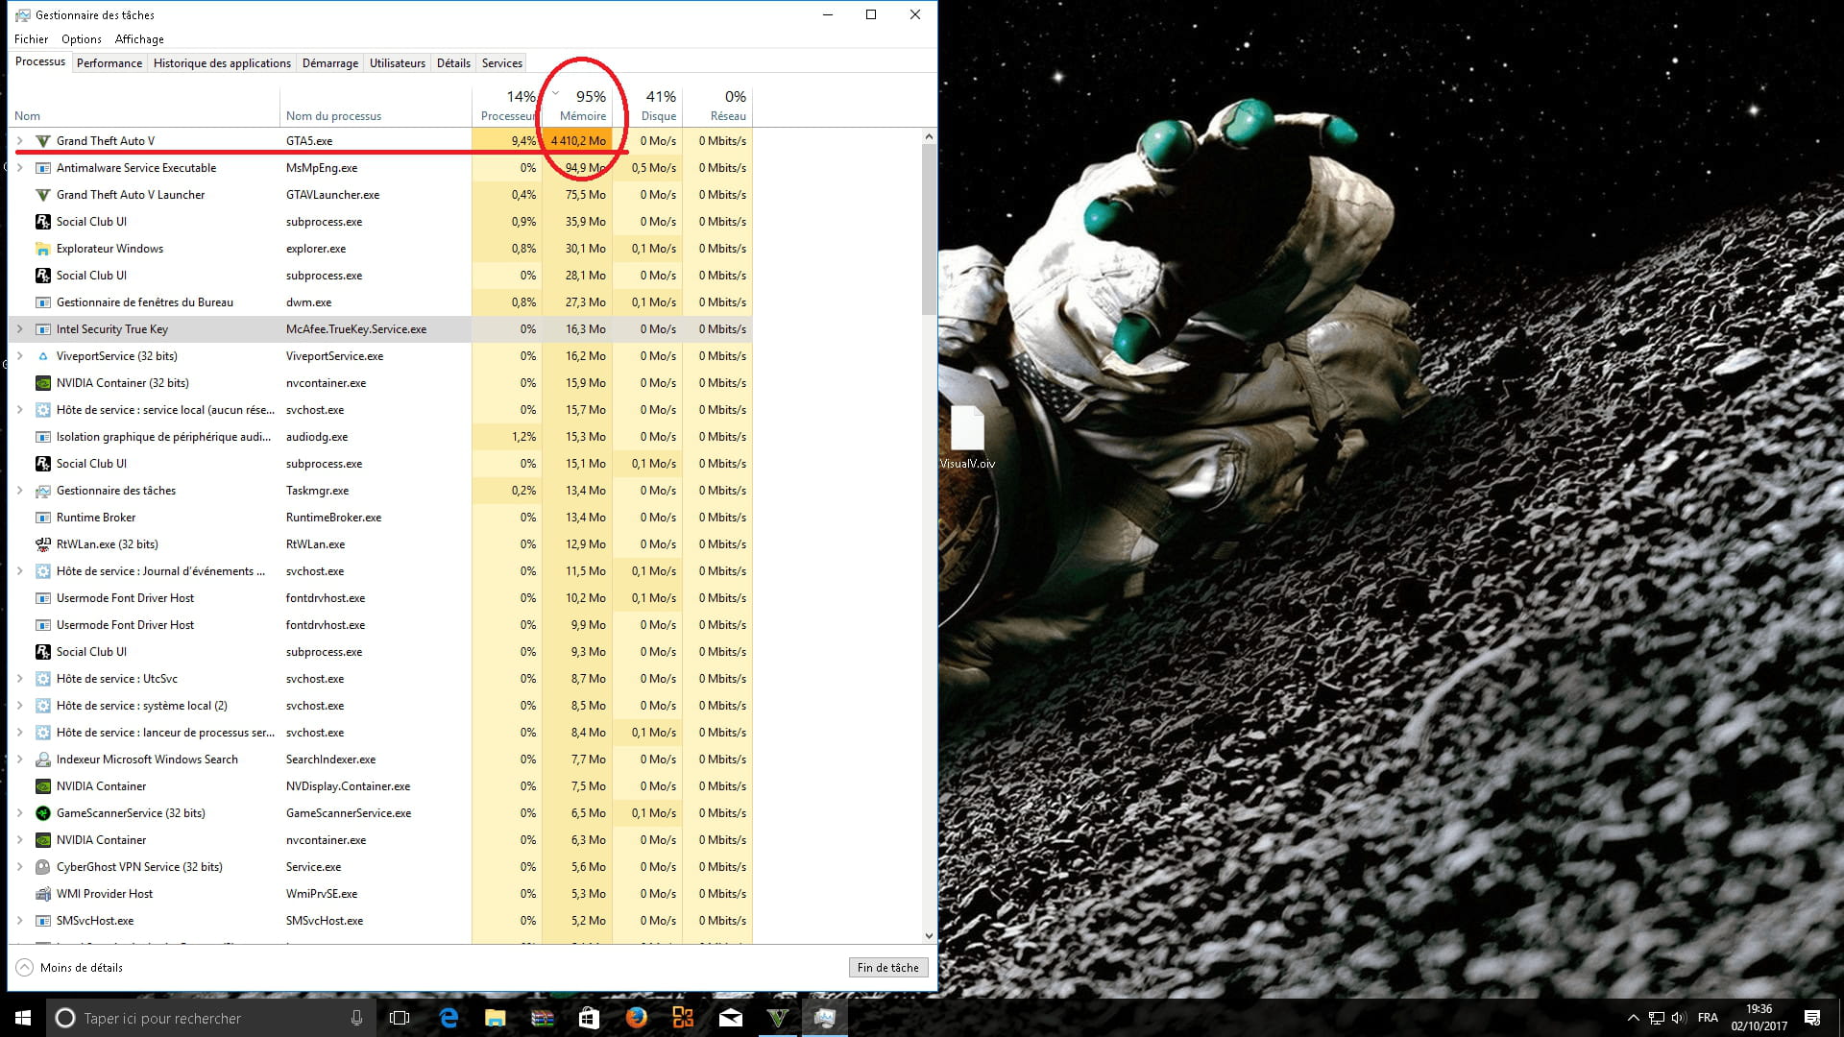Expand the Intel Security True Key group
This screenshot has height=1037, width=1844.
(19, 329)
